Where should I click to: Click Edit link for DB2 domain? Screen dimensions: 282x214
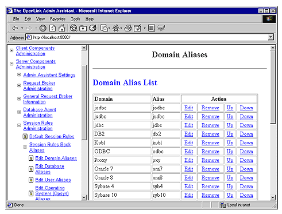point(188,134)
